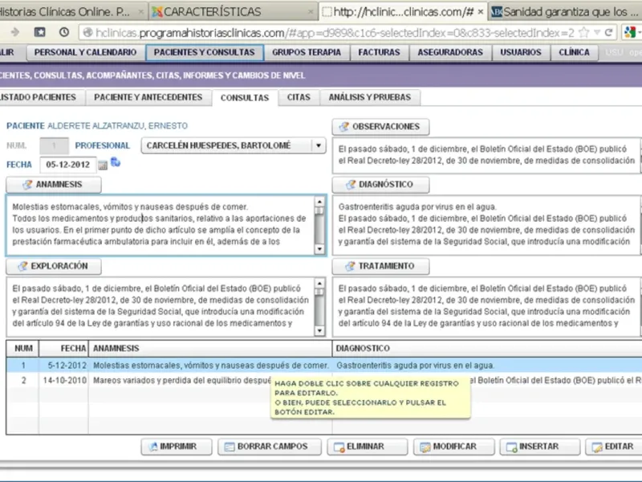Reload the page with the refresh icon

[609, 32]
